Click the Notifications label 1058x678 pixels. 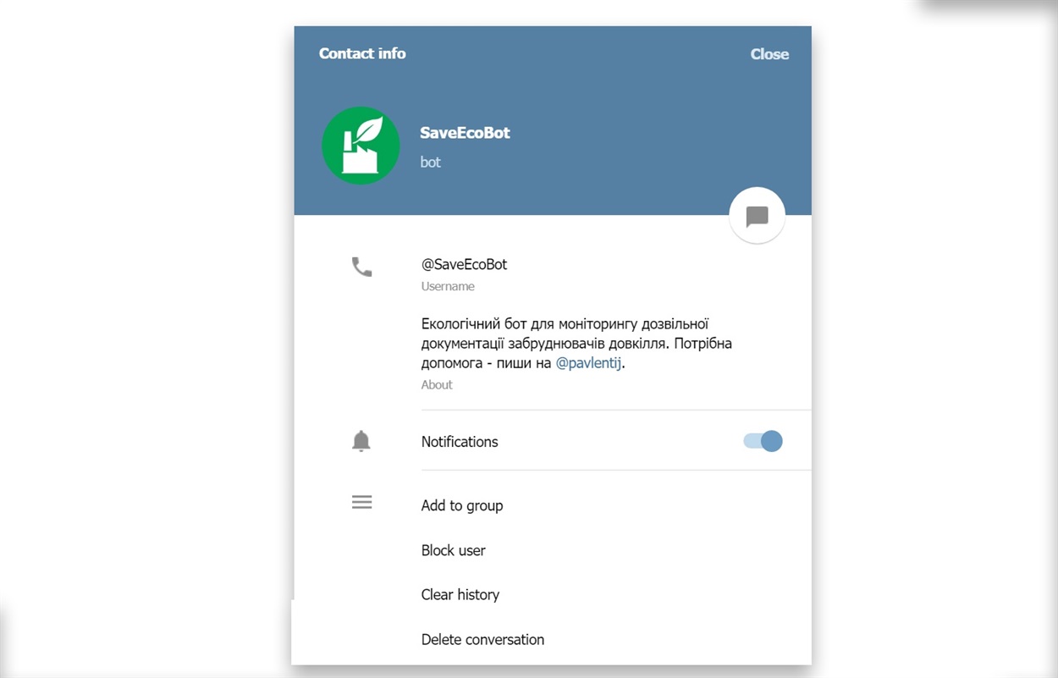point(460,442)
